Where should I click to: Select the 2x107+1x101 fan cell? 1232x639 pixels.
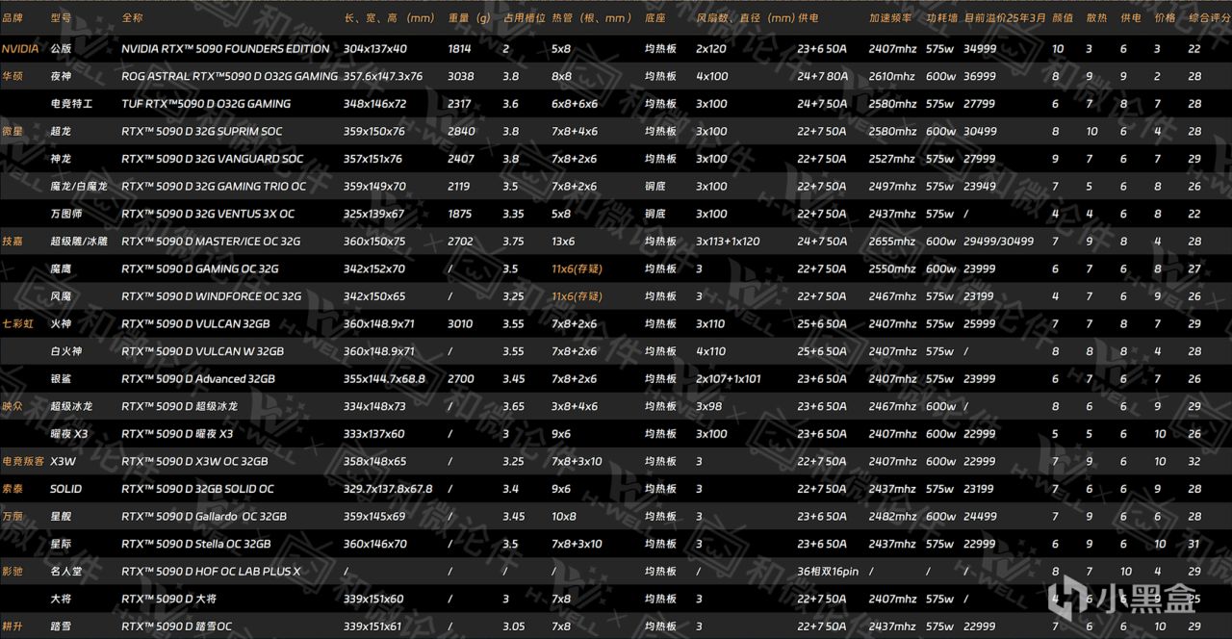pyautogui.click(x=729, y=379)
